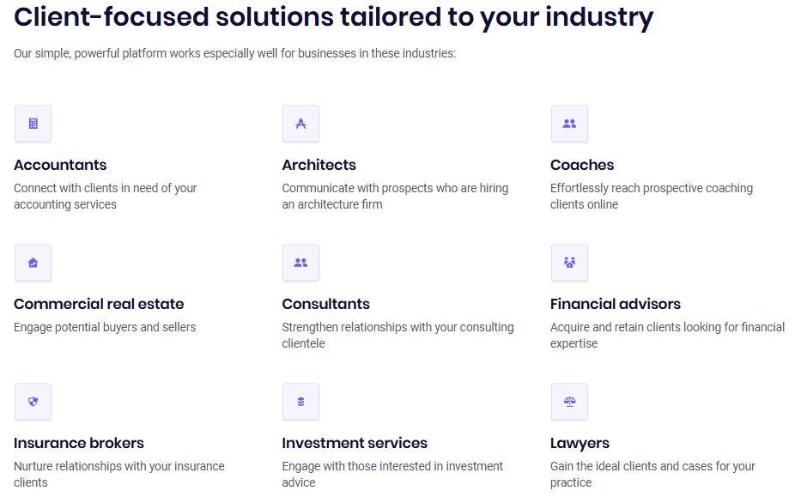Click the coin stack icon above Investment services
Screen dimensions: 795x497
pyautogui.click(x=300, y=402)
